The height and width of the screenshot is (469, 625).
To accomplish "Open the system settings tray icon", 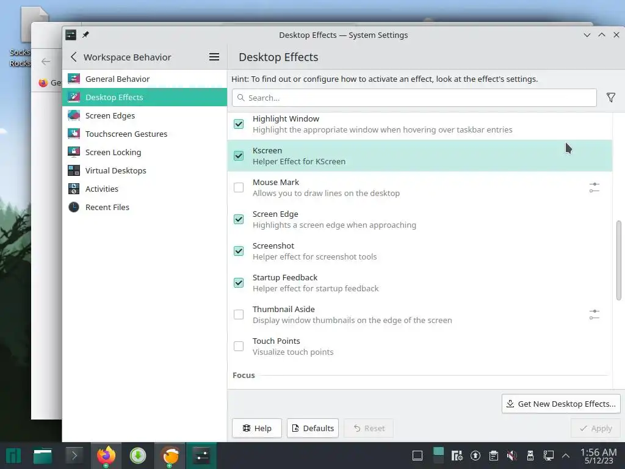I will tap(457, 456).
